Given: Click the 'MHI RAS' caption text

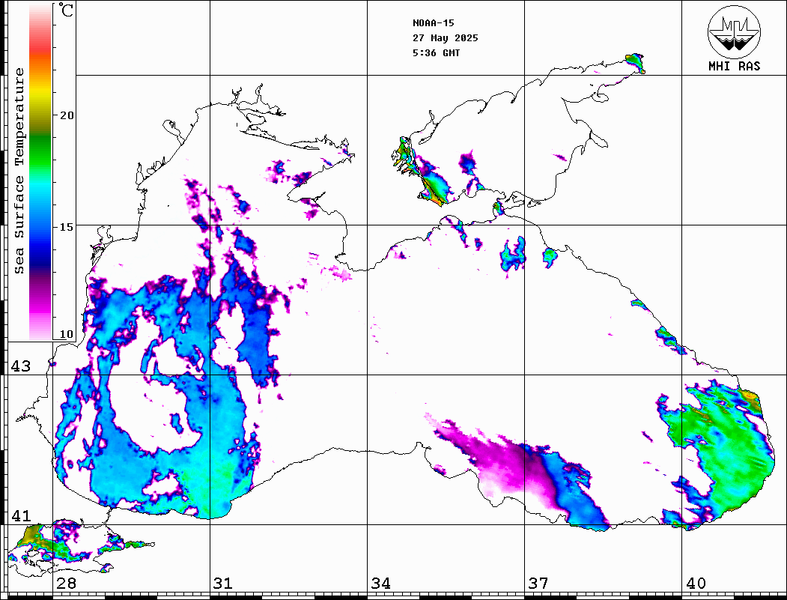Looking at the screenshot, I should (734, 66).
